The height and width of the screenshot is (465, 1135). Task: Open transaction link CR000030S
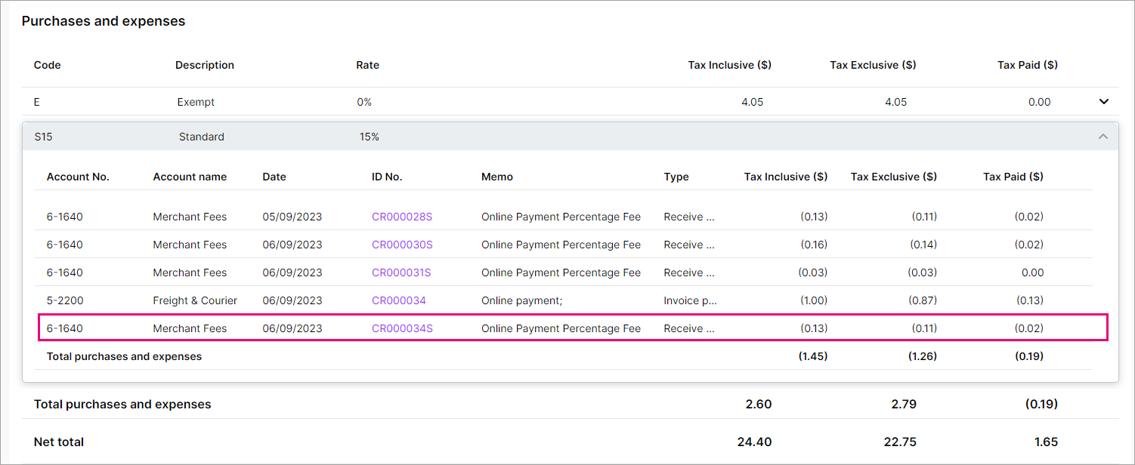[401, 245]
